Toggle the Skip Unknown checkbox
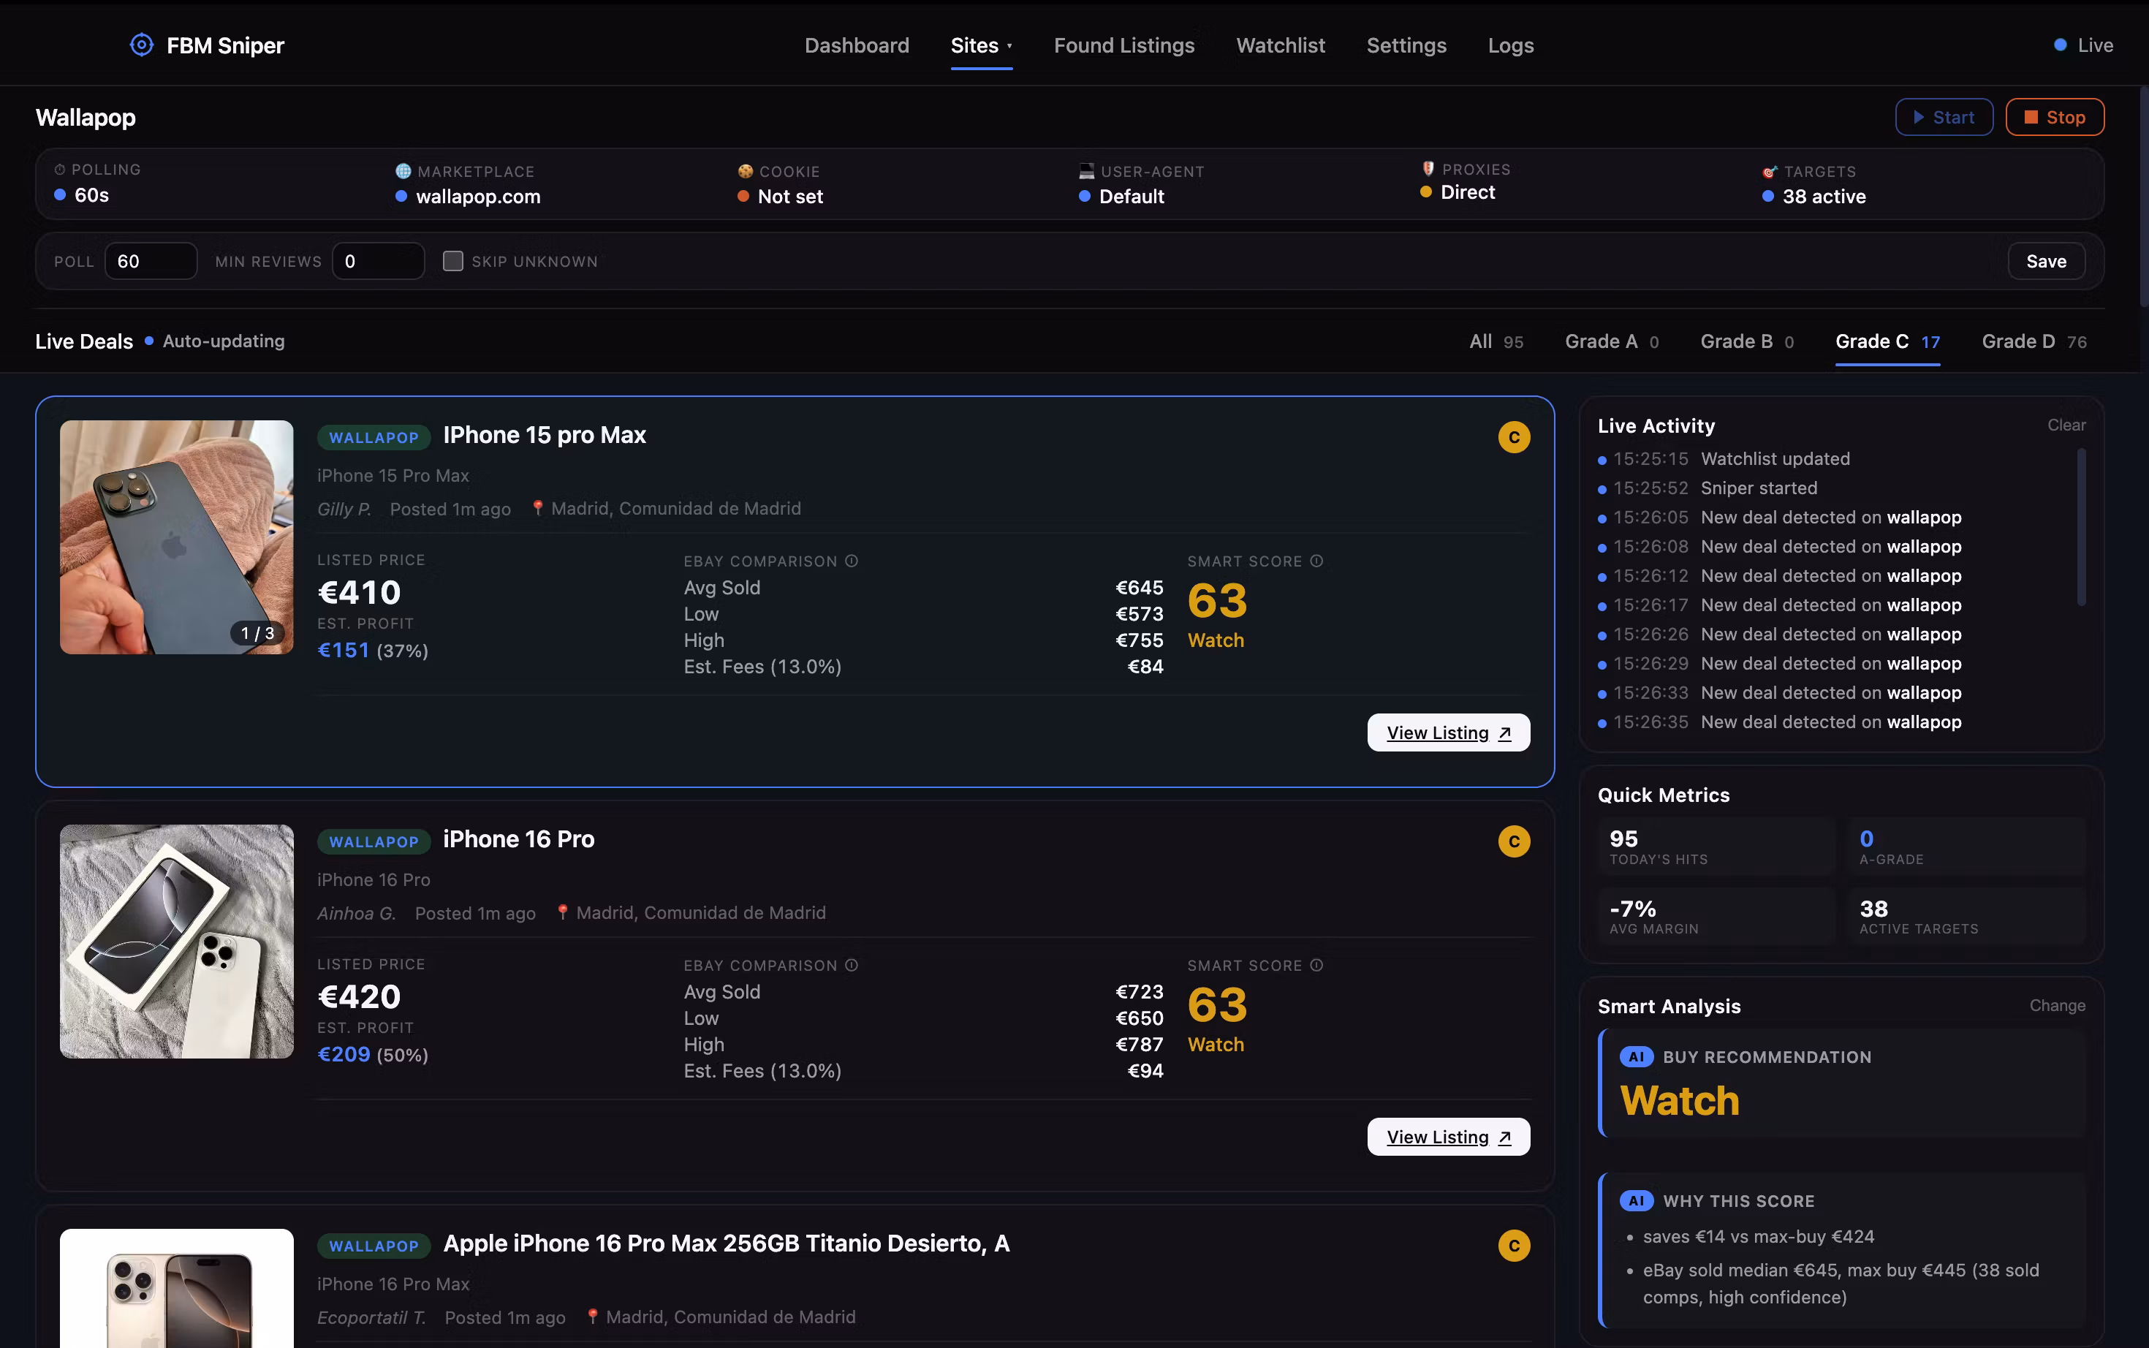Screen dimensions: 2149x1348 point(452,261)
